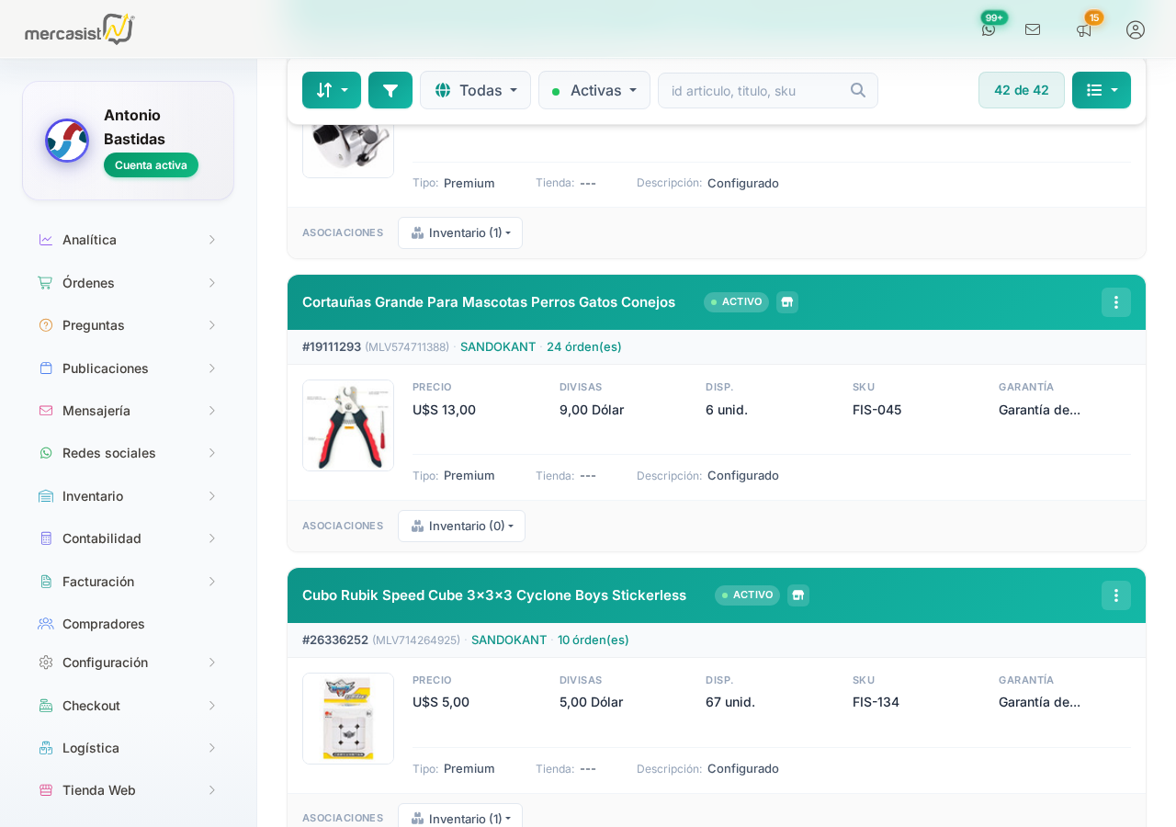Open the user profile icon
1176x827 pixels.
(1136, 29)
